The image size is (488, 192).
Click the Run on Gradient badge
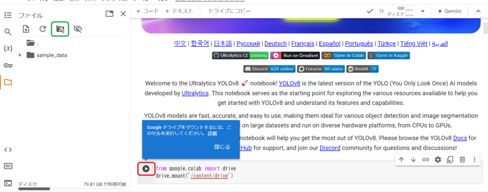(x=295, y=56)
